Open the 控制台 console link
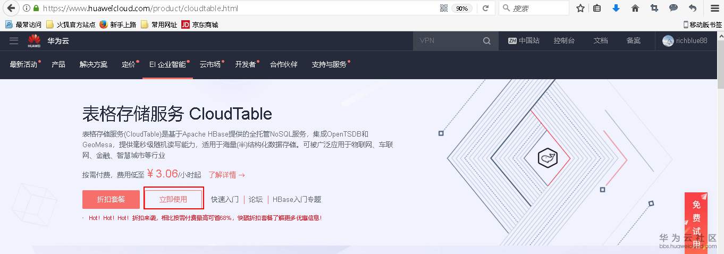This screenshot has height=254, width=724. (x=564, y=41)
